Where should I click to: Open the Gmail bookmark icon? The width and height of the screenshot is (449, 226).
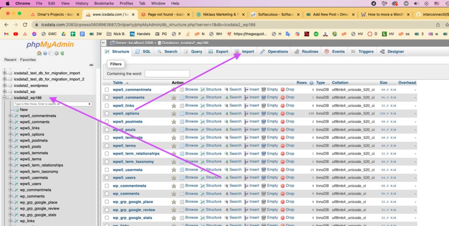tap(6, 34)
